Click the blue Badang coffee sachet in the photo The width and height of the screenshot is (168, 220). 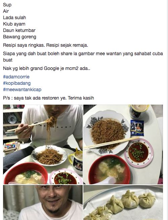137,128
